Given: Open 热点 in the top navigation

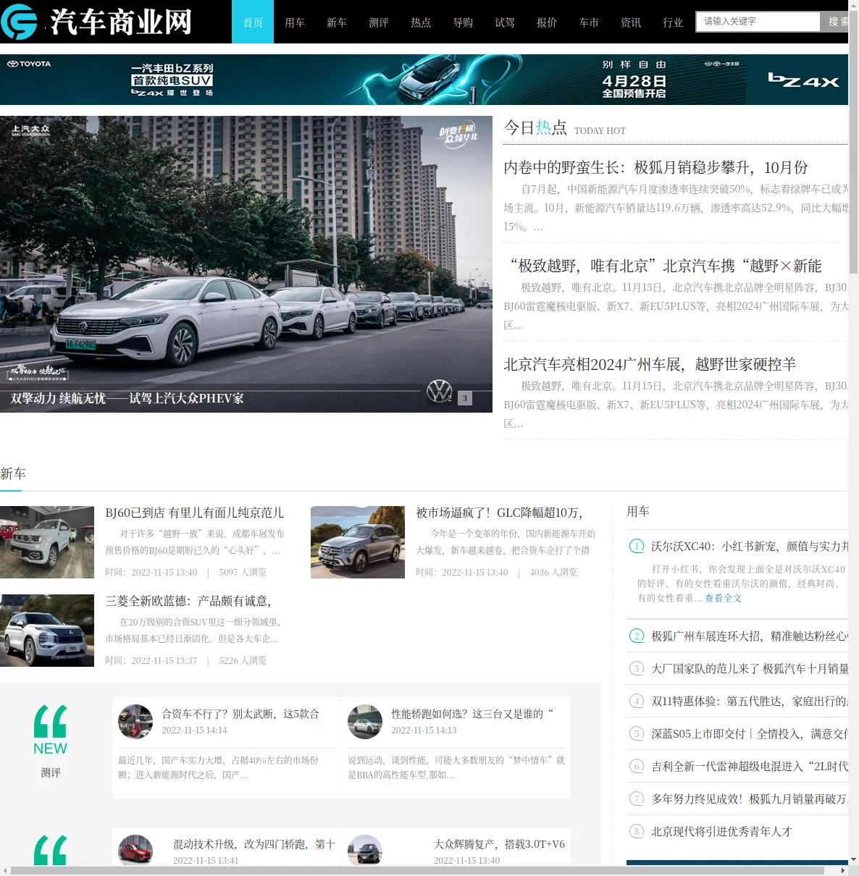Looking at the screenshot, I should [x=421, y=22].
